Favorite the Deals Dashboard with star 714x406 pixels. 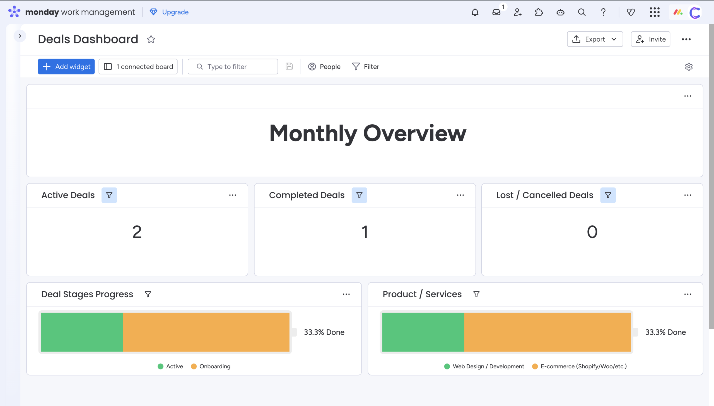[151, 39]
